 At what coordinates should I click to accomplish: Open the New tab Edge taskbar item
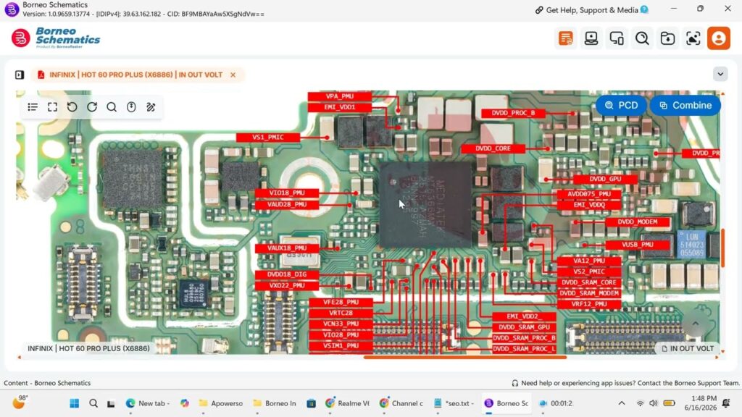tap(148, 403)
